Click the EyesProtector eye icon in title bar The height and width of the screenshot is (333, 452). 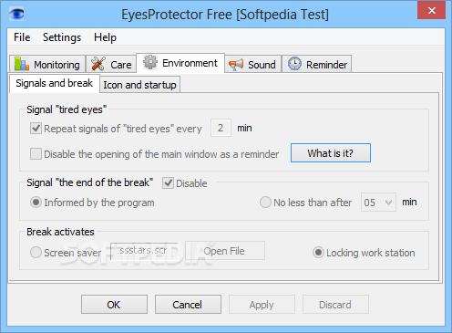pos(16,14)
